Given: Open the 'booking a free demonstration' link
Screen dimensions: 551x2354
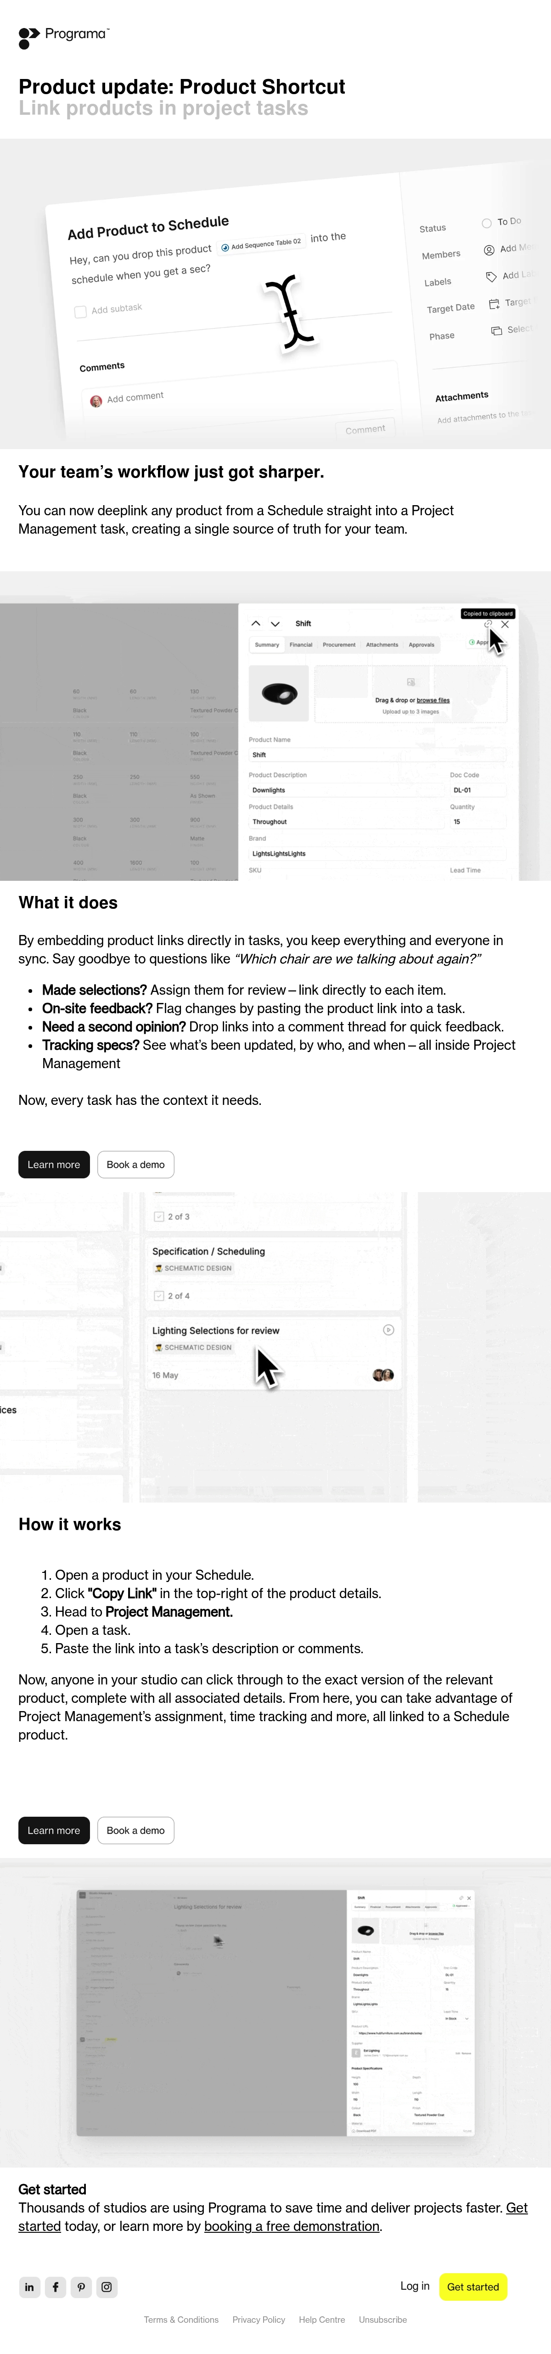Looking at the screenshot, I should 292,2226.
